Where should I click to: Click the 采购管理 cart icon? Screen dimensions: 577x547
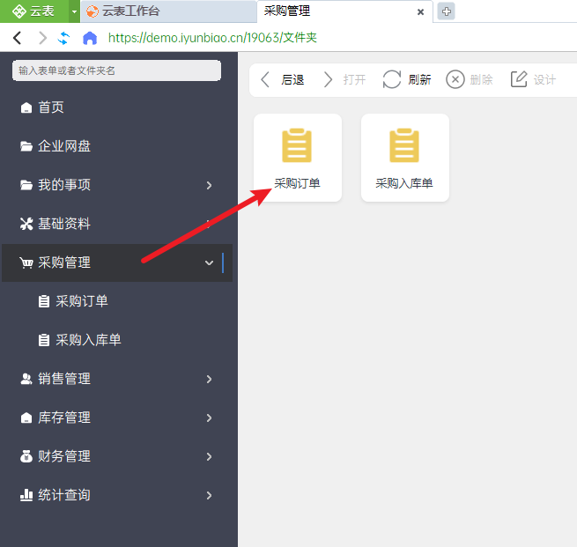tap(26, 262)
